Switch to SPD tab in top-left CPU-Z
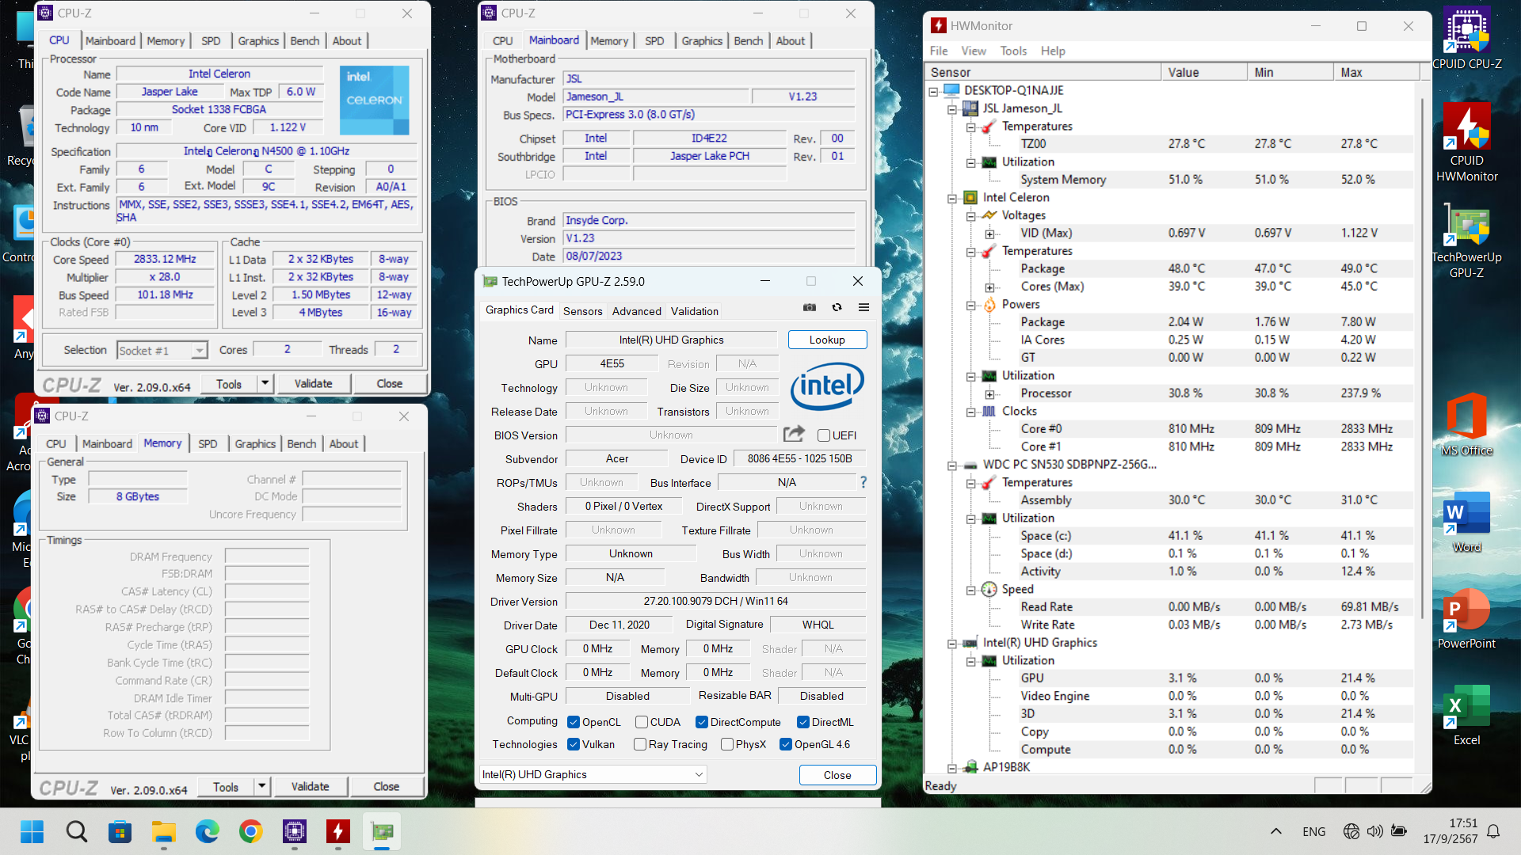This screenshot has height=855, width=1521. (211, 41)
